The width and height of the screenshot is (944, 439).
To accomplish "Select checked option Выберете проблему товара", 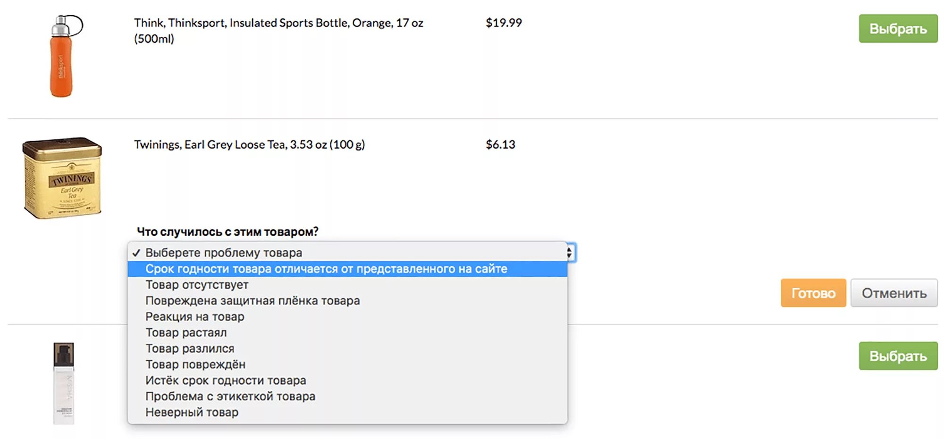I will [224, 253].
